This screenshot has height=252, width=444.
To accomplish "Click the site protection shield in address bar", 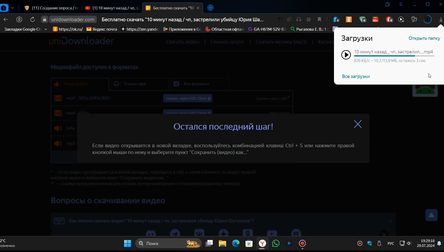I will (x=44, y=19).
